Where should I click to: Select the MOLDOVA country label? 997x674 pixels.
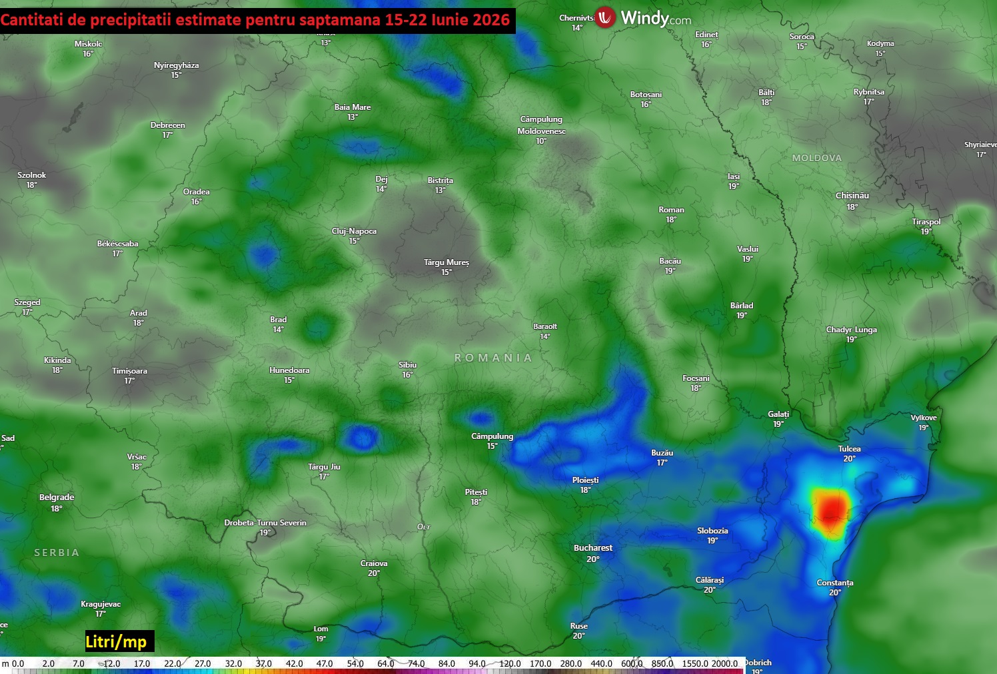point(817,158)
